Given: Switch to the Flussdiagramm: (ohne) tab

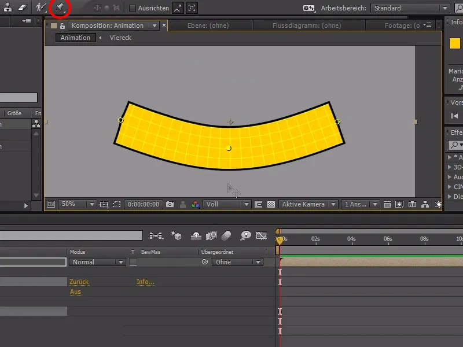Looking at the screenshot, I should [x=307, y=25].
